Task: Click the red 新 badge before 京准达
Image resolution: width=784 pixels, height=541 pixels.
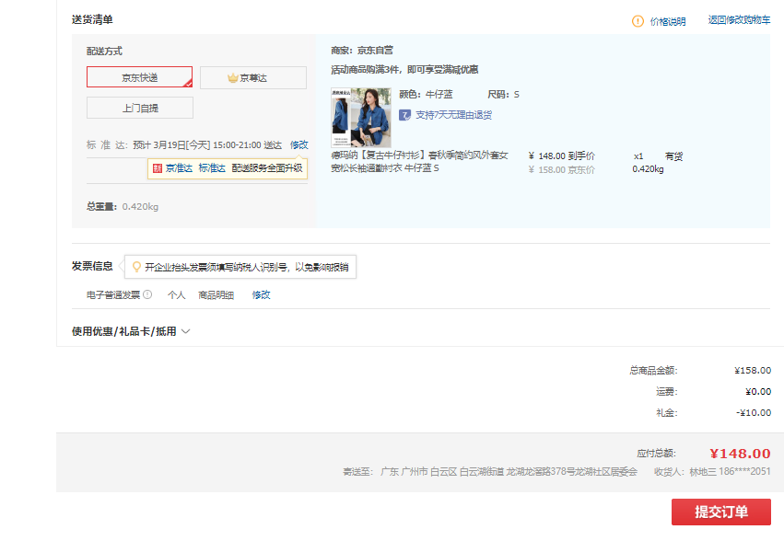Action: point(158,168)
